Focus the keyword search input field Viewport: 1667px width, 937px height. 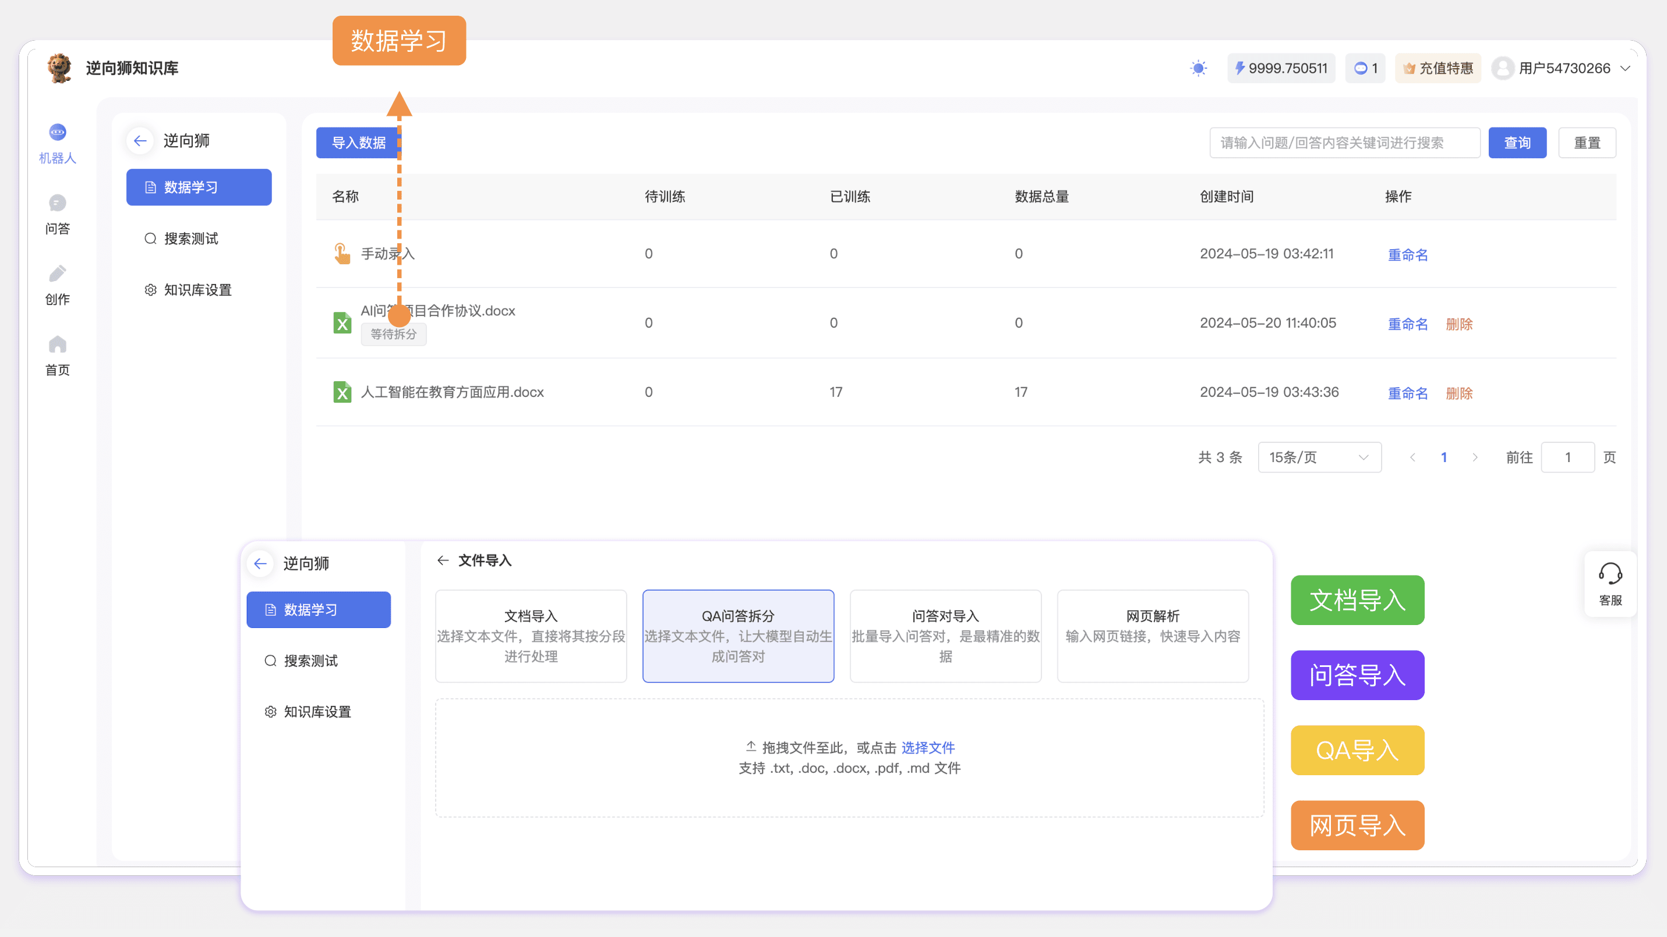point(1344,142)
